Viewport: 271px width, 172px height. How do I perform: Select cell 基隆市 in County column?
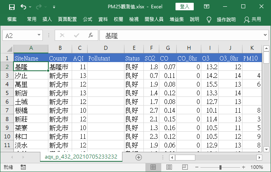tap(60, 67)
